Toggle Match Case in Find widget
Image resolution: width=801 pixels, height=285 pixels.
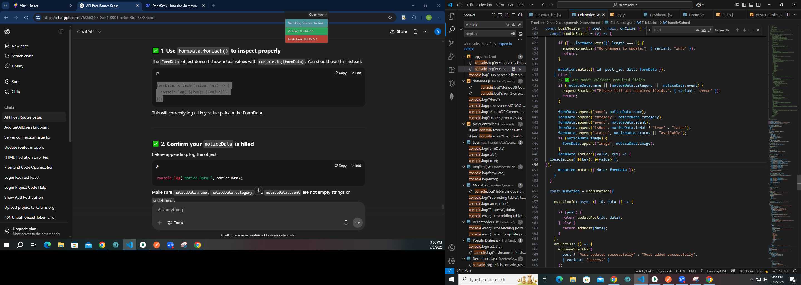pos(698,30)
